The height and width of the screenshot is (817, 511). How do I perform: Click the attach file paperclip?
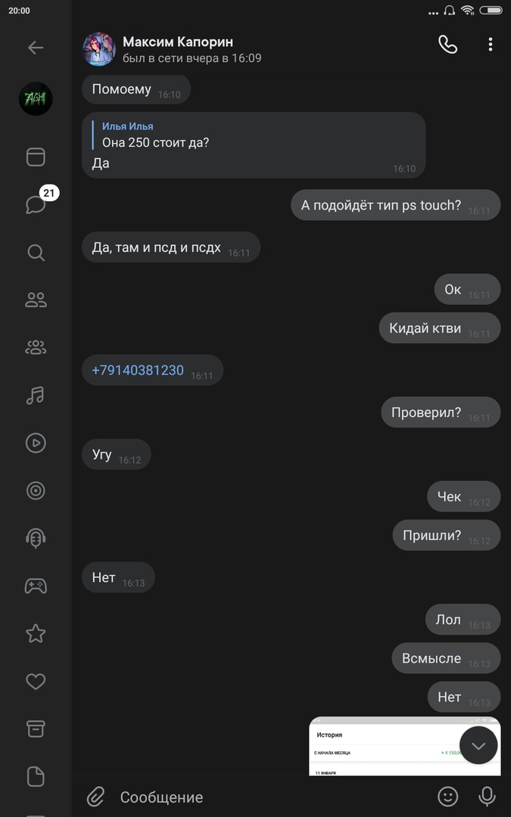pyautogui.click(x=95, y=797)
